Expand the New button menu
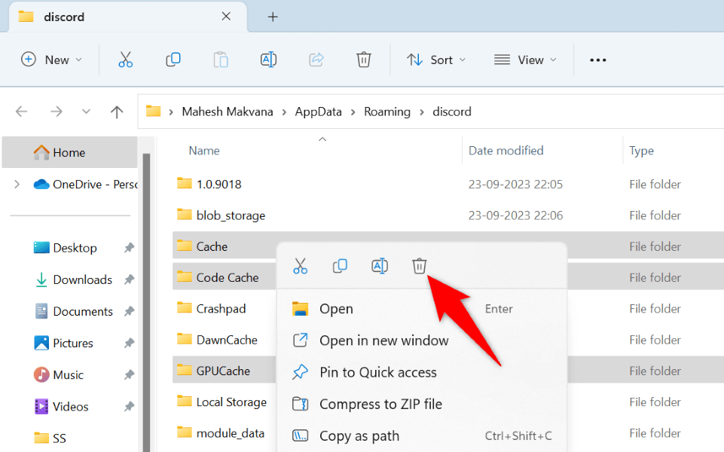 coord(51,60)
